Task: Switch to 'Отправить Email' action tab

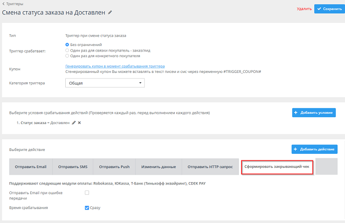Action: click(31, 167)
